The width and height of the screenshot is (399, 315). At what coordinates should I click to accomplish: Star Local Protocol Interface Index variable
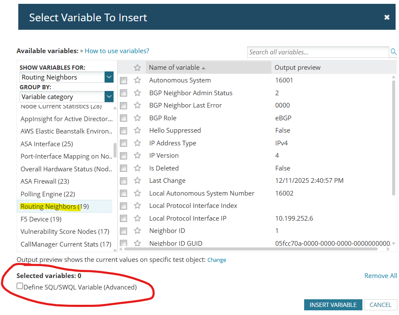[x=137, y=205]
